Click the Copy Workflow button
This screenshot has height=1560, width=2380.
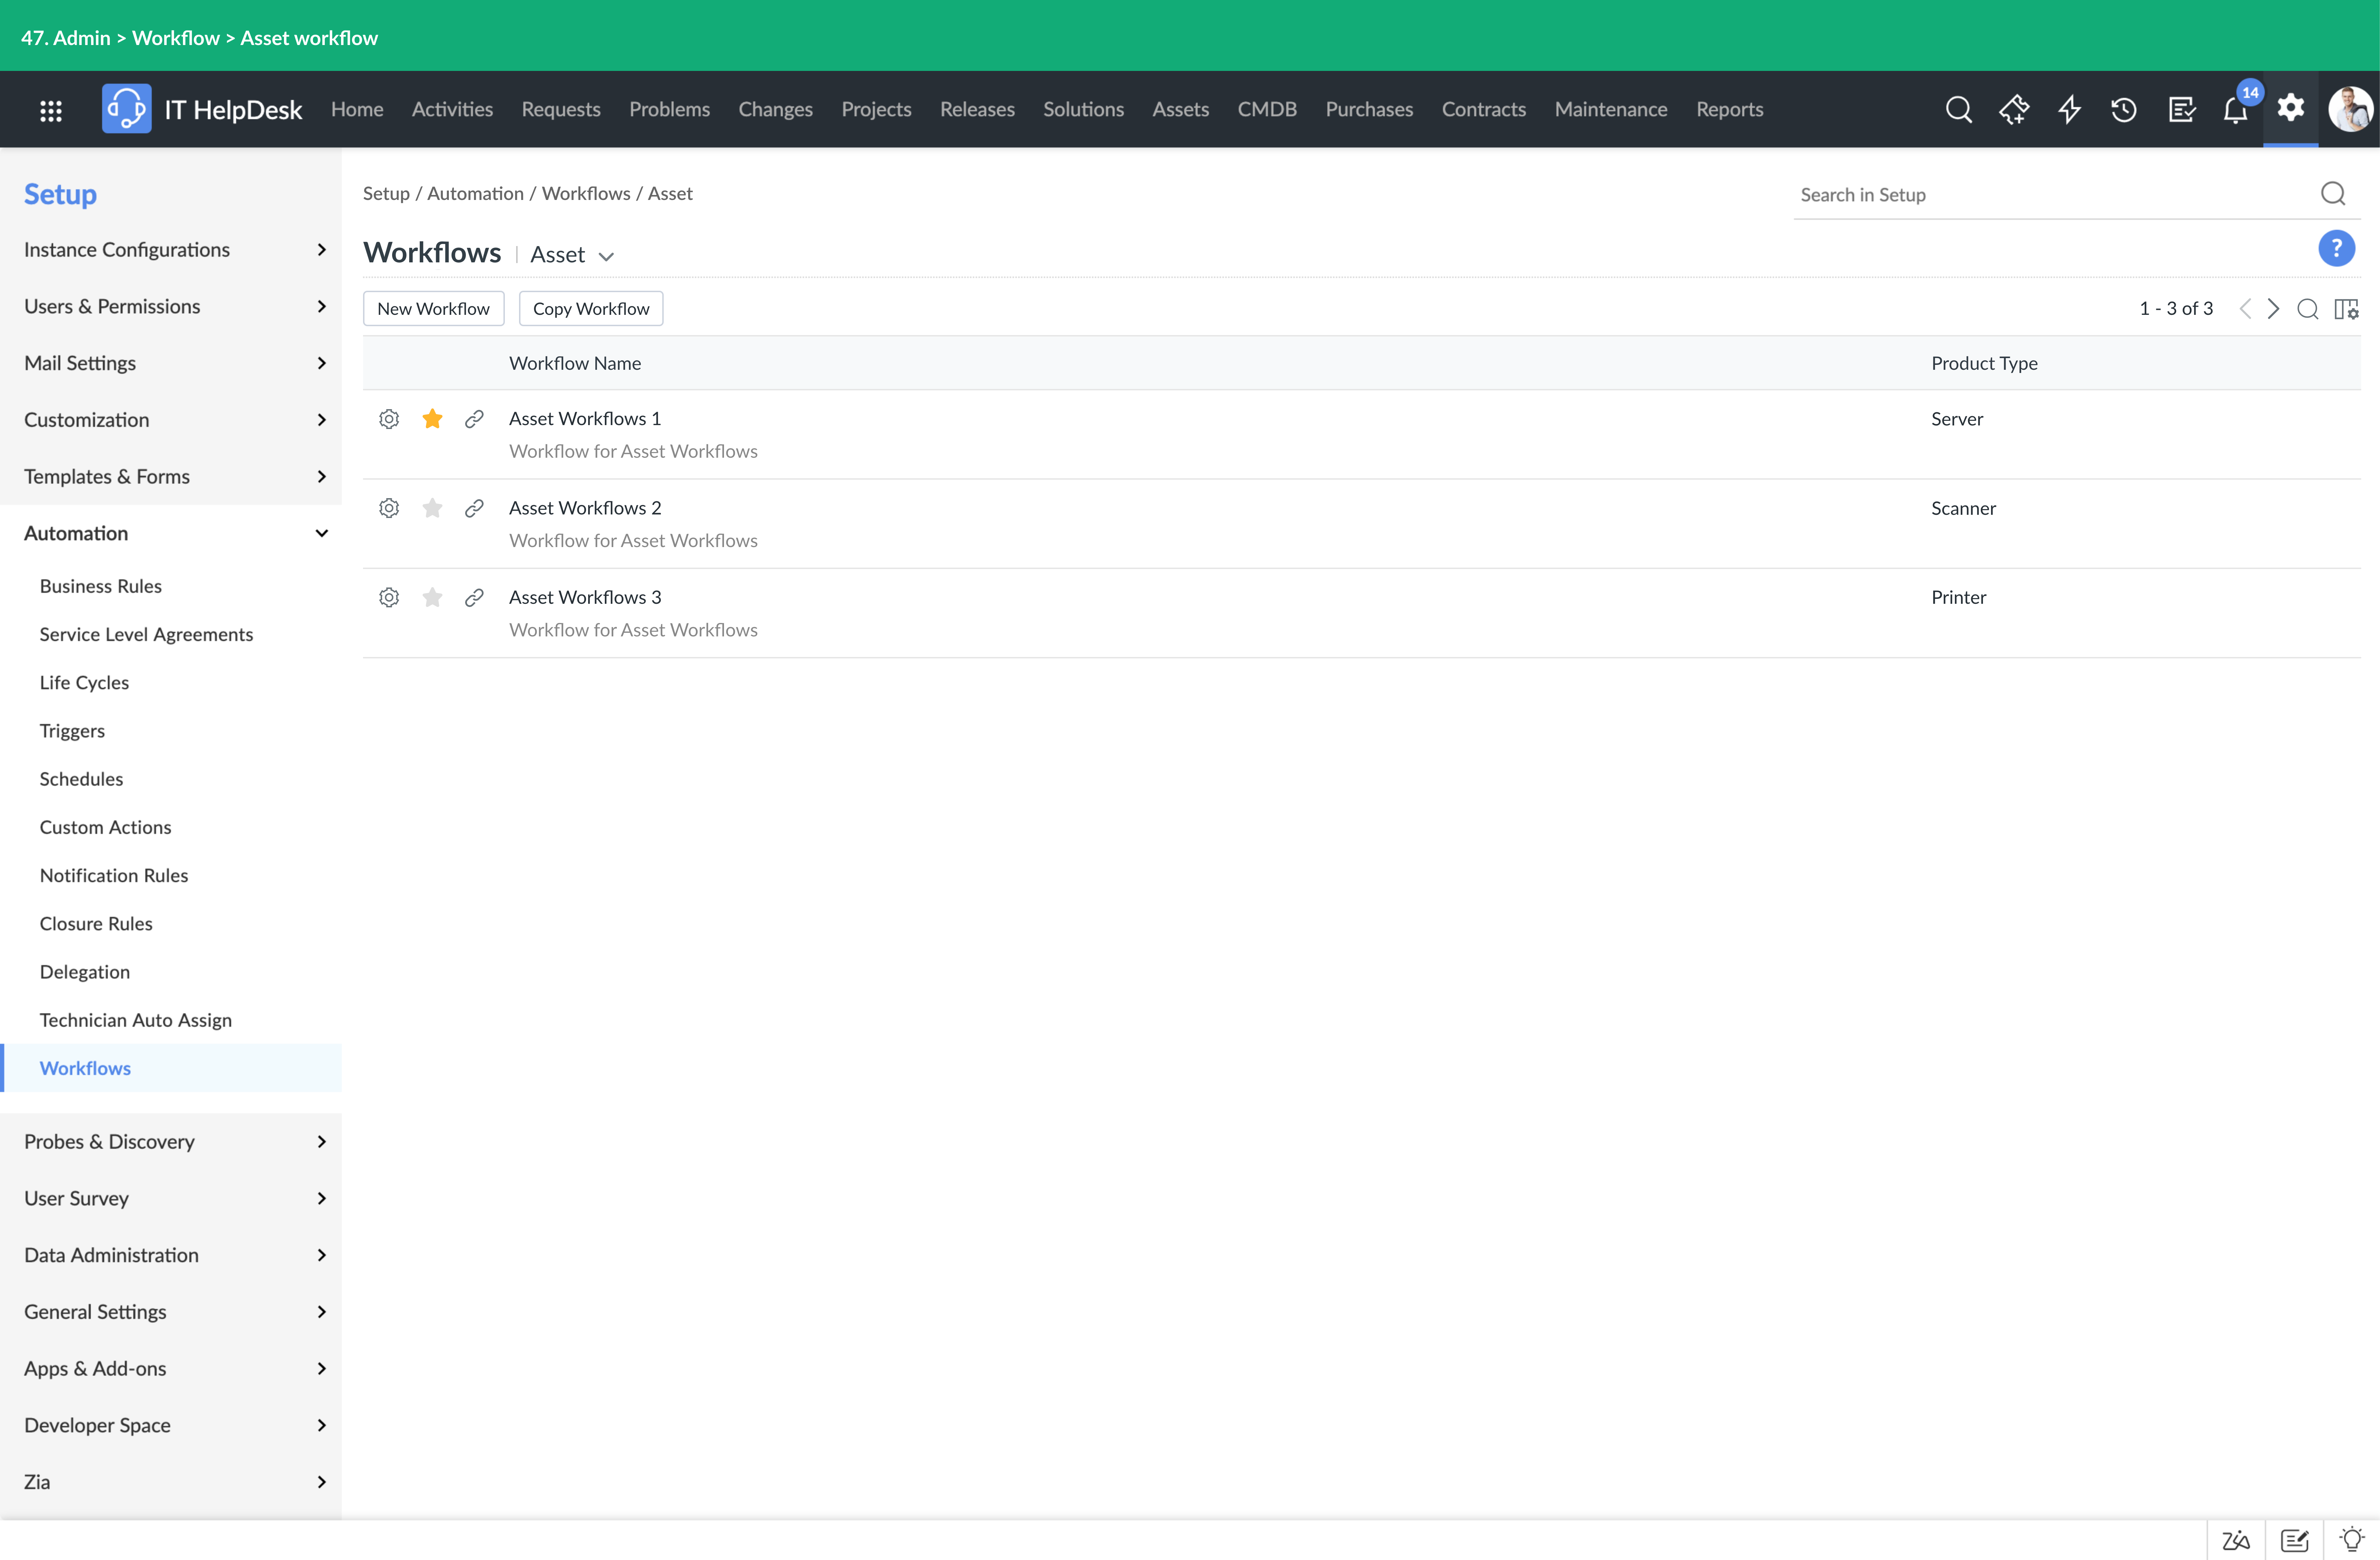tap(591, 309)
